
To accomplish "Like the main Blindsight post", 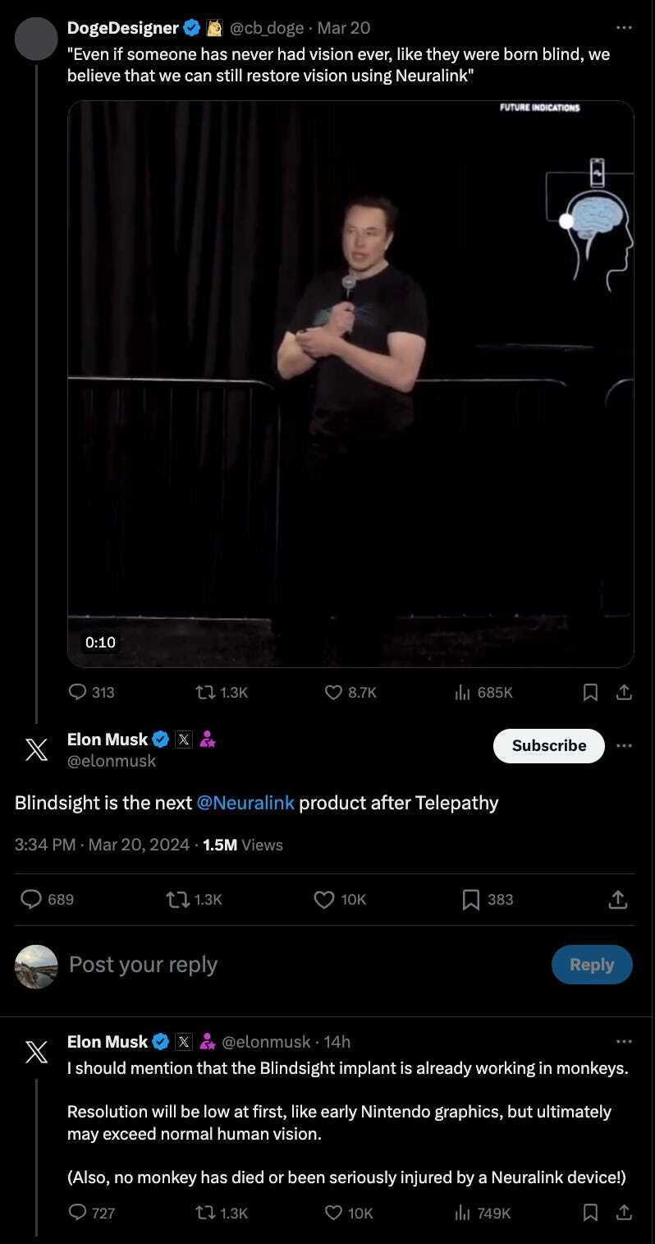I will click(341, 900).
